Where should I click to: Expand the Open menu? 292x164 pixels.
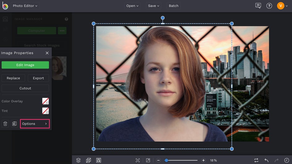click(x=132, y=6)
